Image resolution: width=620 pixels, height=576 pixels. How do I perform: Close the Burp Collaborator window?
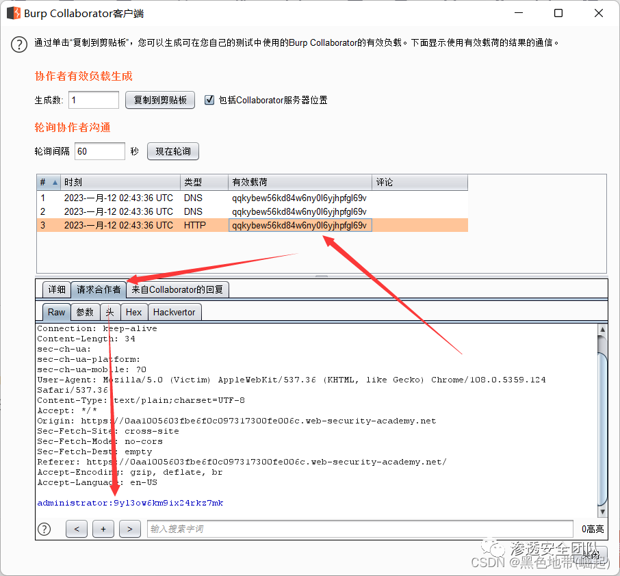(599, 13)
